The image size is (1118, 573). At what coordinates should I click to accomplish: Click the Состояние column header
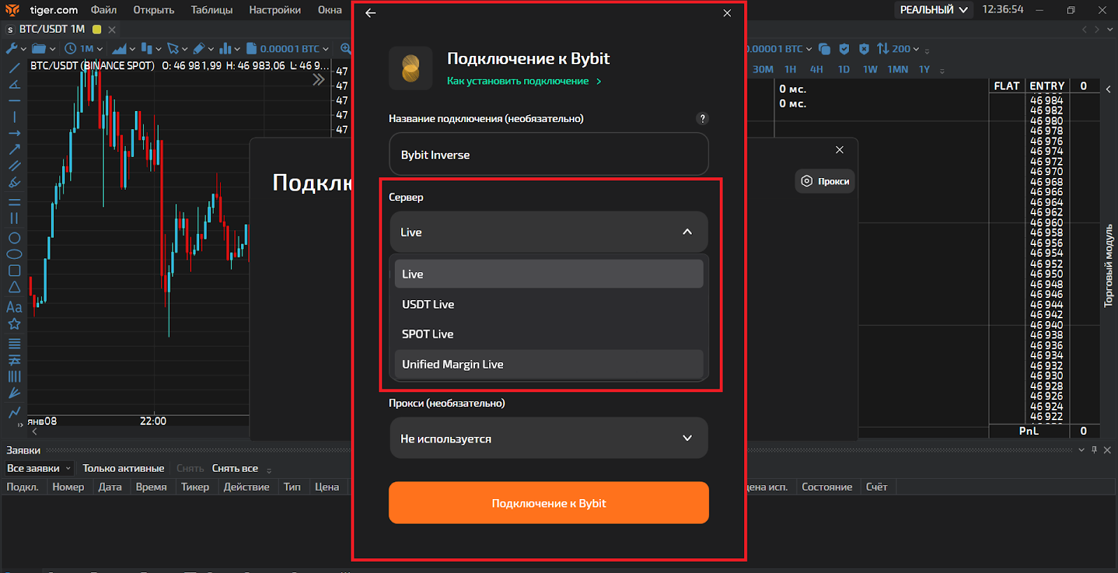[827, 487]
